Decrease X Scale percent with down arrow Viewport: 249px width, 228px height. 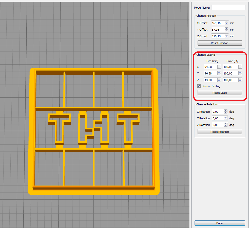pyautogui.click(x=240, y=68)
